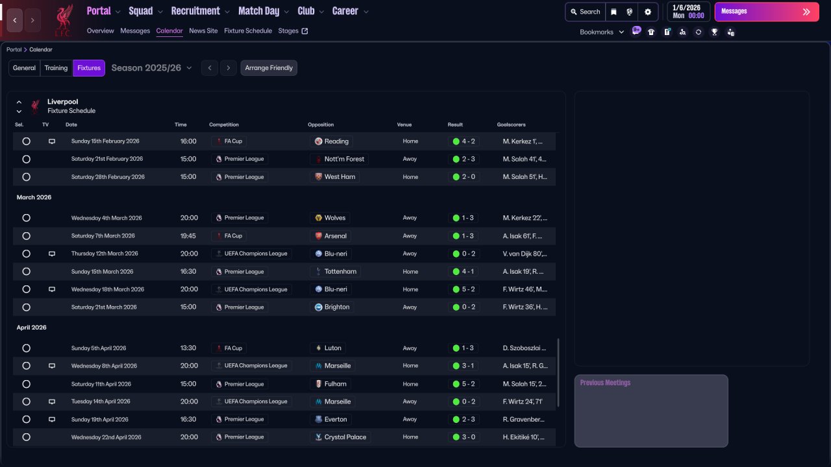Click the Search field

[585, 12]
